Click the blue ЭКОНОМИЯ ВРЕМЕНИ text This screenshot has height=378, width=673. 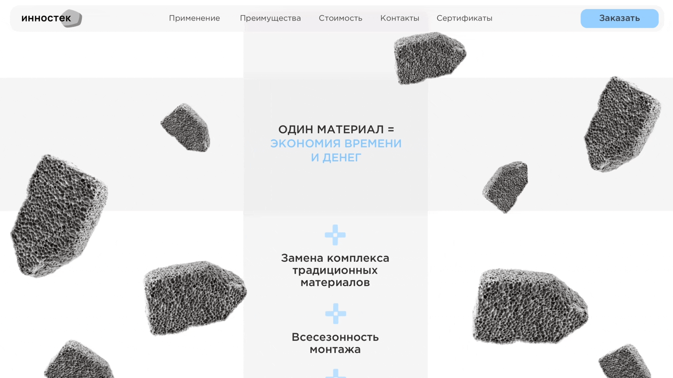(x=336, y=144)
